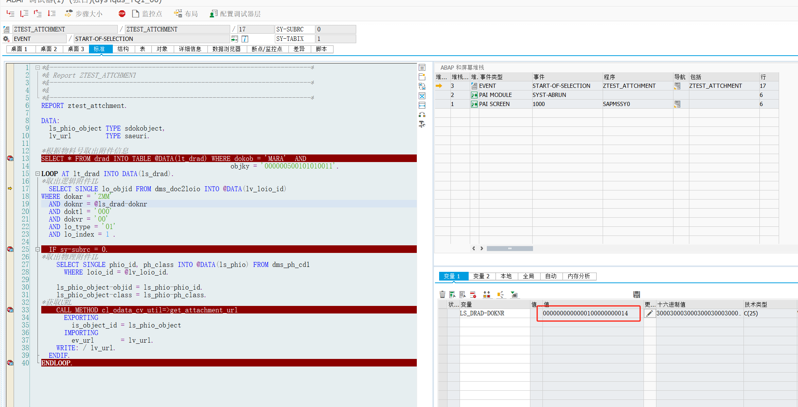The image size is (798, 407).
Task: Click the scroll-left arrow under the stack table
Action: (474, 248)
